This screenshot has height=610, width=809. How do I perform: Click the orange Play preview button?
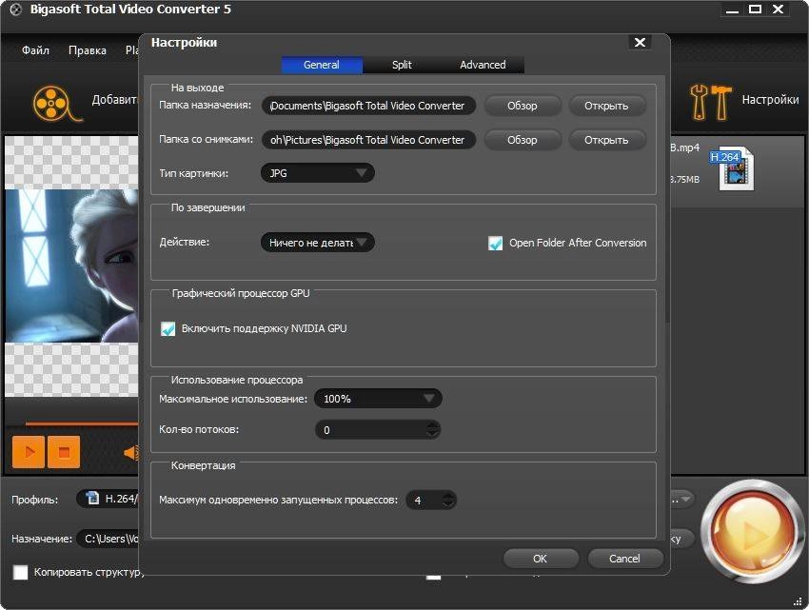point(29,452)
